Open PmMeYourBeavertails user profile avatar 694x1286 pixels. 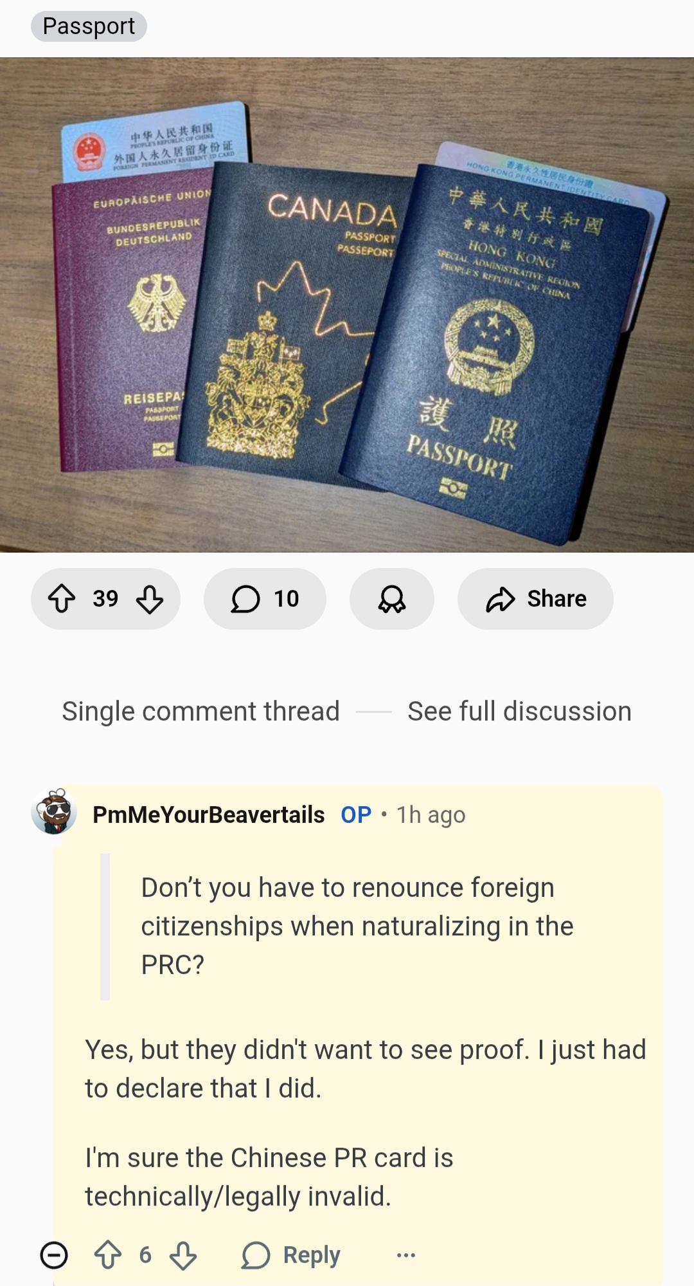click(x=54, y=812)
